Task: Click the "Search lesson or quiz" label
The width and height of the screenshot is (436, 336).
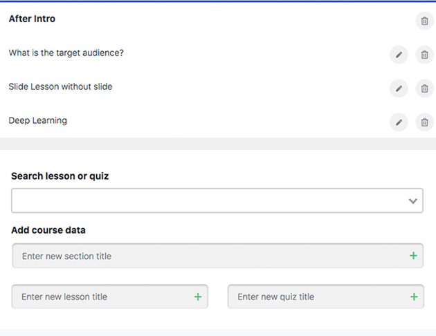Action: point(60,176)
